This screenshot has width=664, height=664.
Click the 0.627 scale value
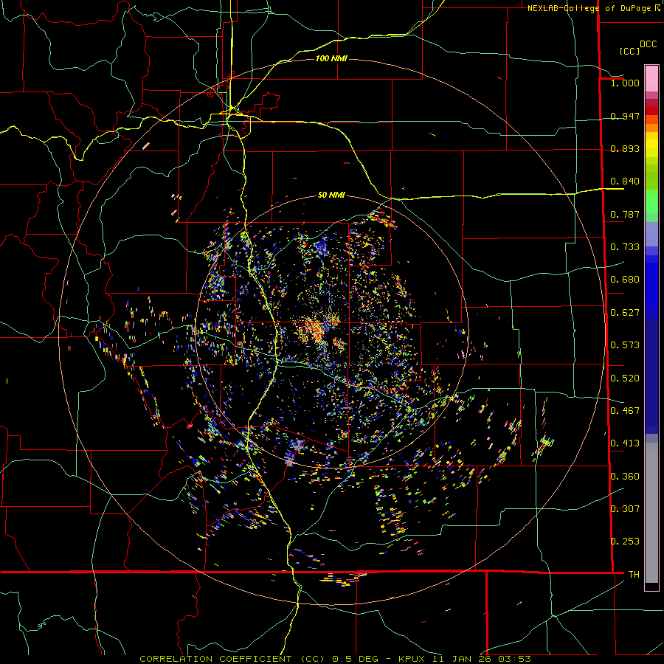625,313
